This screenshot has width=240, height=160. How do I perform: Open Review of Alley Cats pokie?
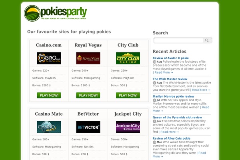(172, 138)
